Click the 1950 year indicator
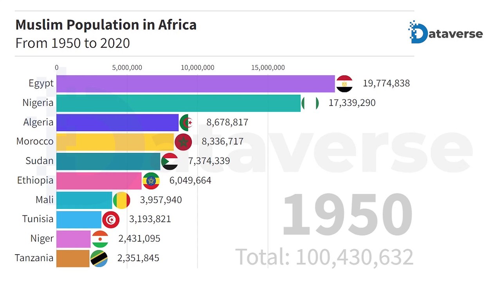The width and height of the screenshot is (501, 282). [347, 215]
